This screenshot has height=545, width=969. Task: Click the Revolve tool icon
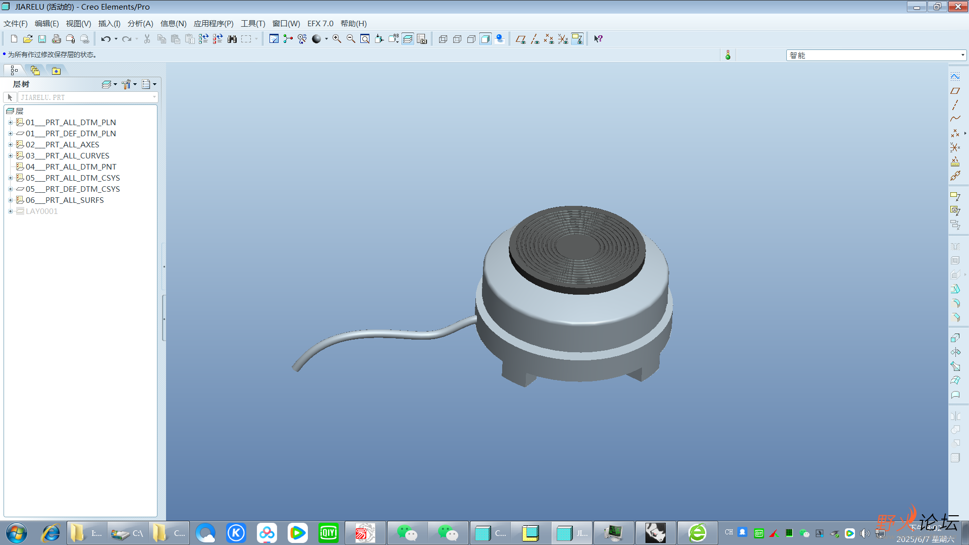[x=955, y=352]
